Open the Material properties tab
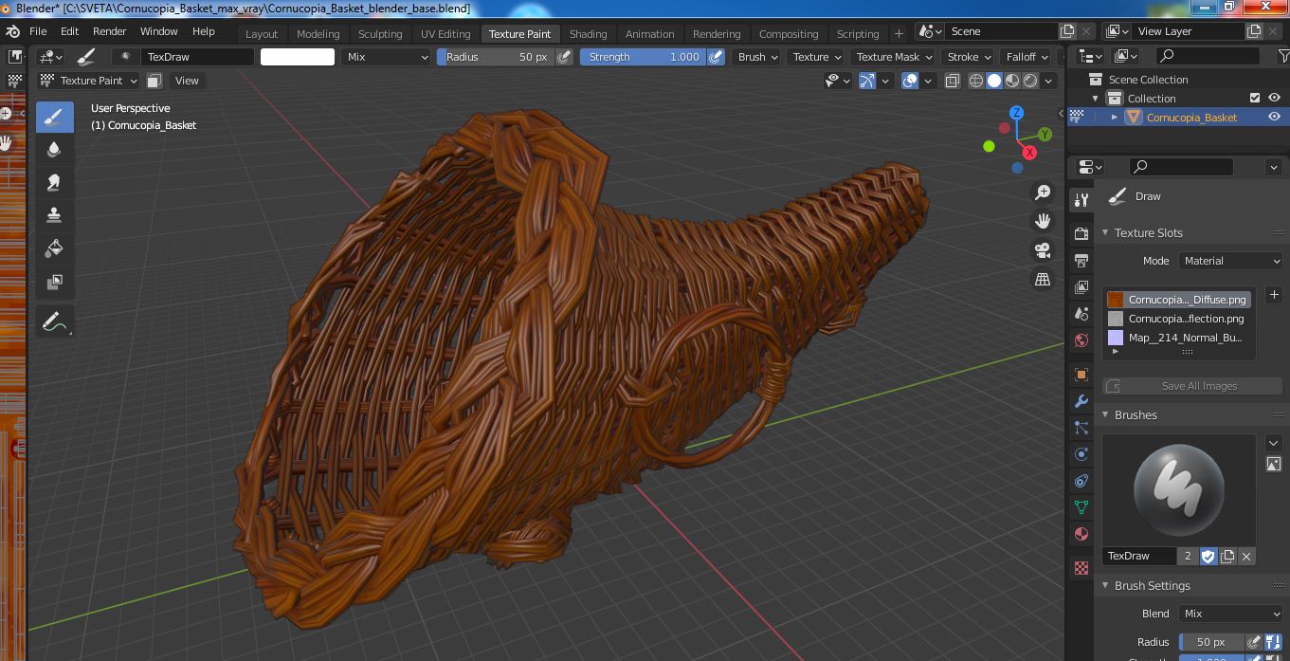The height and width of the screenshot is (661, 1290). (1081, 534)
